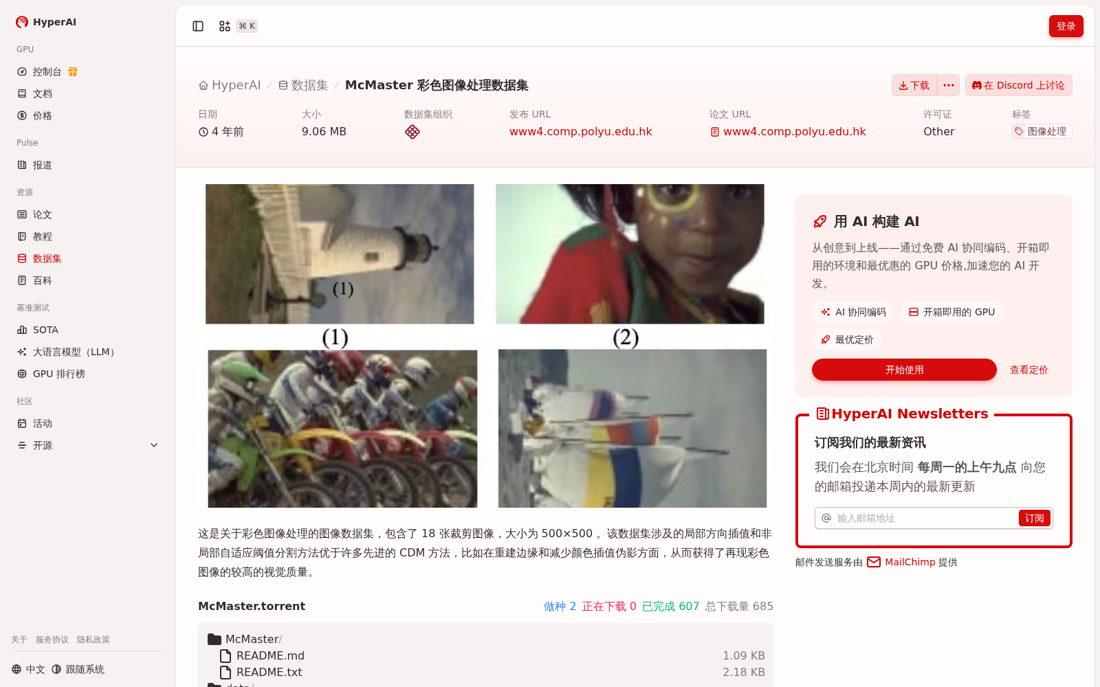Open 报道 in the sidebar
The image size is (1100, 687).
(43, 165)
